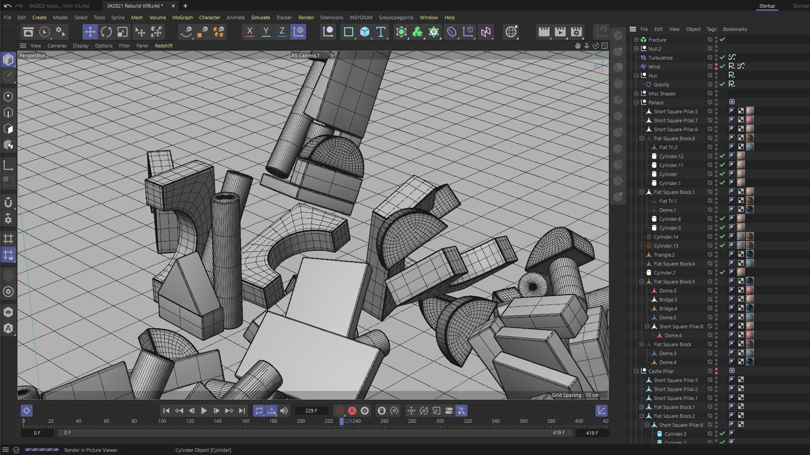This screenshot has height=455, width=810.
Task: Click material swatch on Short Square Pillar.7
Action: coord(750,120)
